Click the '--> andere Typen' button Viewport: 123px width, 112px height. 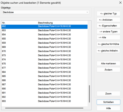109,32
